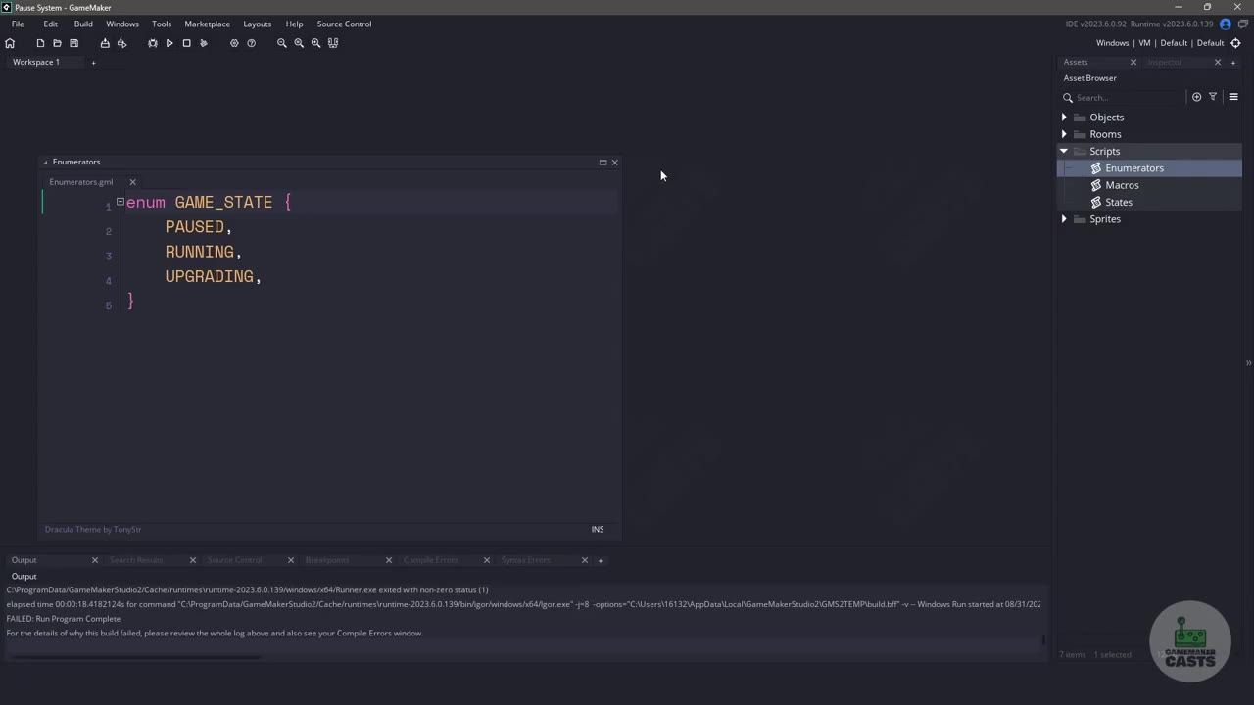Open the Build menu

(83, 23)
